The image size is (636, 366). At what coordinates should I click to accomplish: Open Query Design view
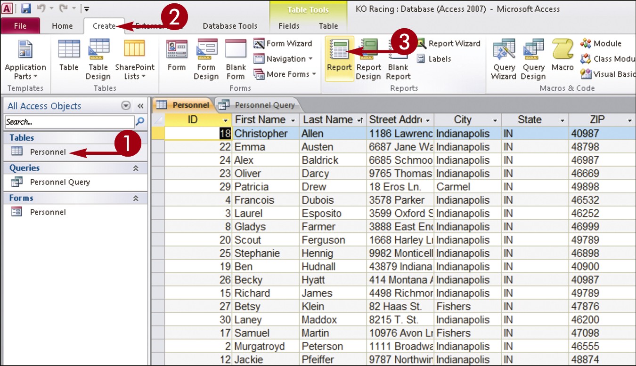533,60
